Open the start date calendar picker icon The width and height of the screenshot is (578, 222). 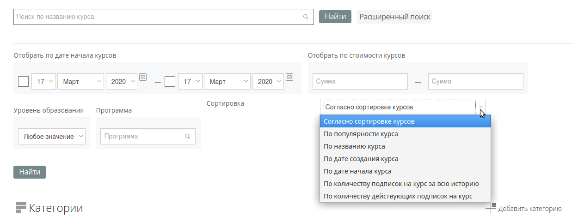(x=143, y=77)
